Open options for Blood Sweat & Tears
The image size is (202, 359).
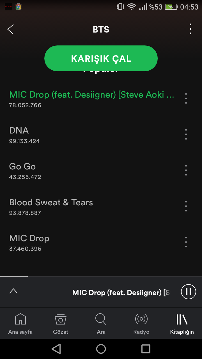(186, 206)
